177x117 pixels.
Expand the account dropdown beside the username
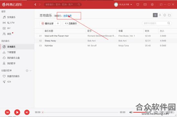coord(131,5)
